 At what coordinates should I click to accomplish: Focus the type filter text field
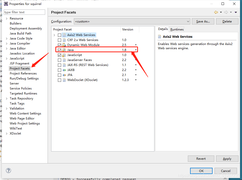(x=24, y=12)
